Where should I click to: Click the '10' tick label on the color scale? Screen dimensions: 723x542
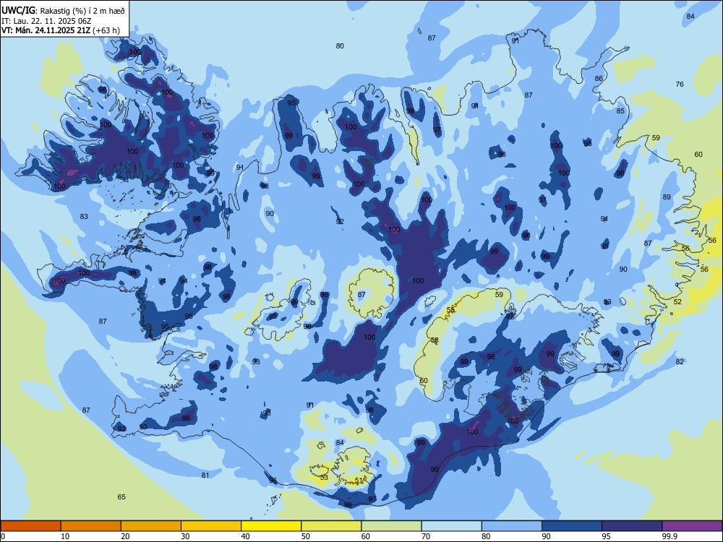pyautogui.click(x=65, y=536)
